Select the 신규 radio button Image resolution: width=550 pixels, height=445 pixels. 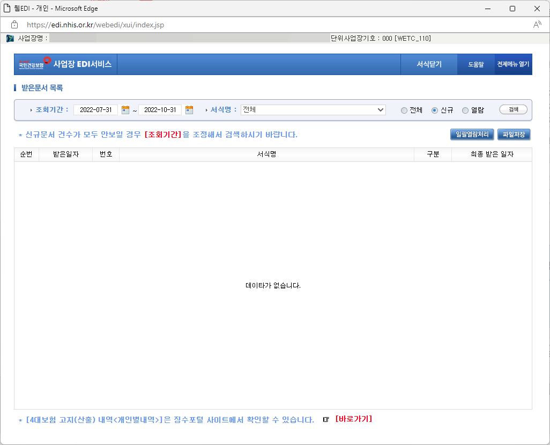(x=435, y=110)
